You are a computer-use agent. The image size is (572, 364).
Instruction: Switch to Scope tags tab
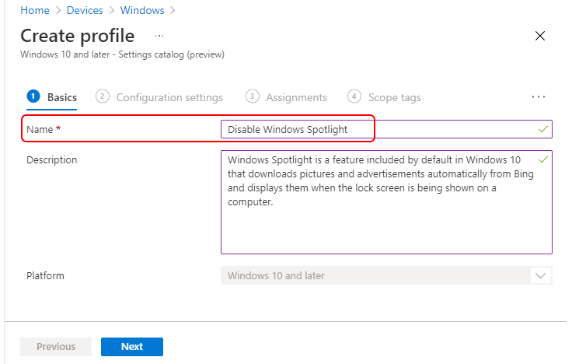(384, 97)
